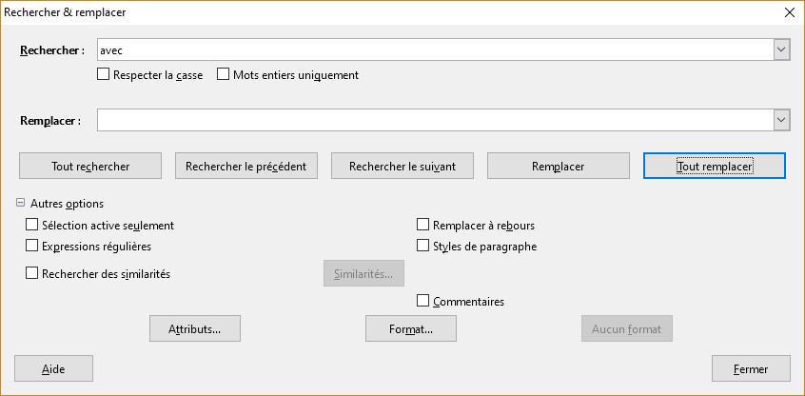Viewport: 805px width, 396px height.
Task: Click the Tout rechercher button
Action: tap(90, 166)
